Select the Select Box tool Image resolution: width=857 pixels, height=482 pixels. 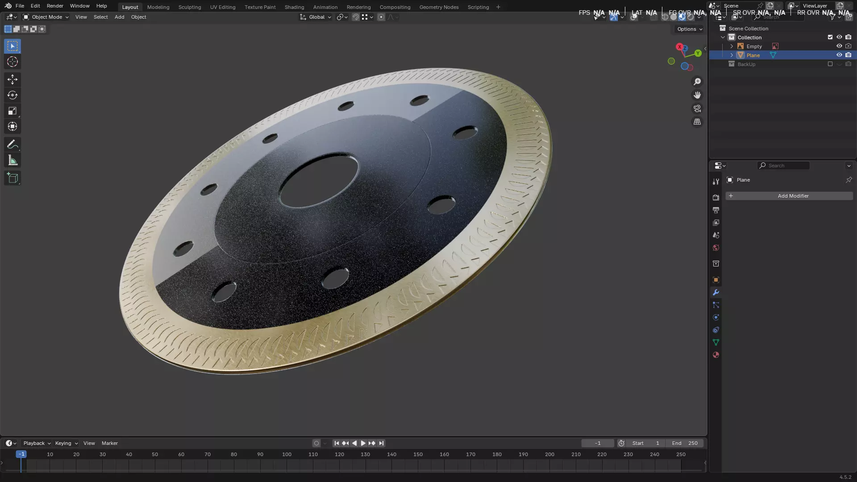[12, 46]
